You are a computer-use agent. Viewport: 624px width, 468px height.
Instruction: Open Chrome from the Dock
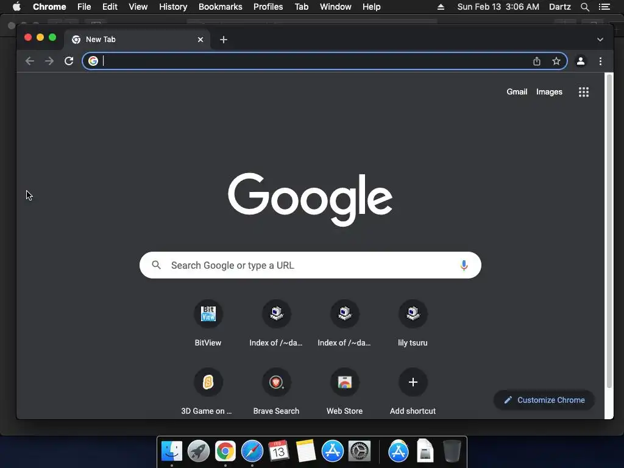pyautogui.click(x=225, y=451)
